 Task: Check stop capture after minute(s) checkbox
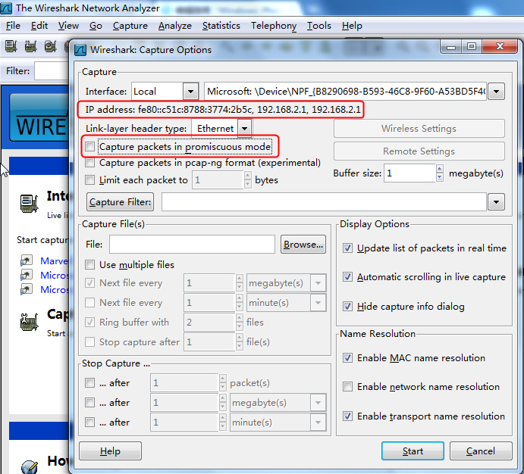pyautogui.click(x=89, y=423)
